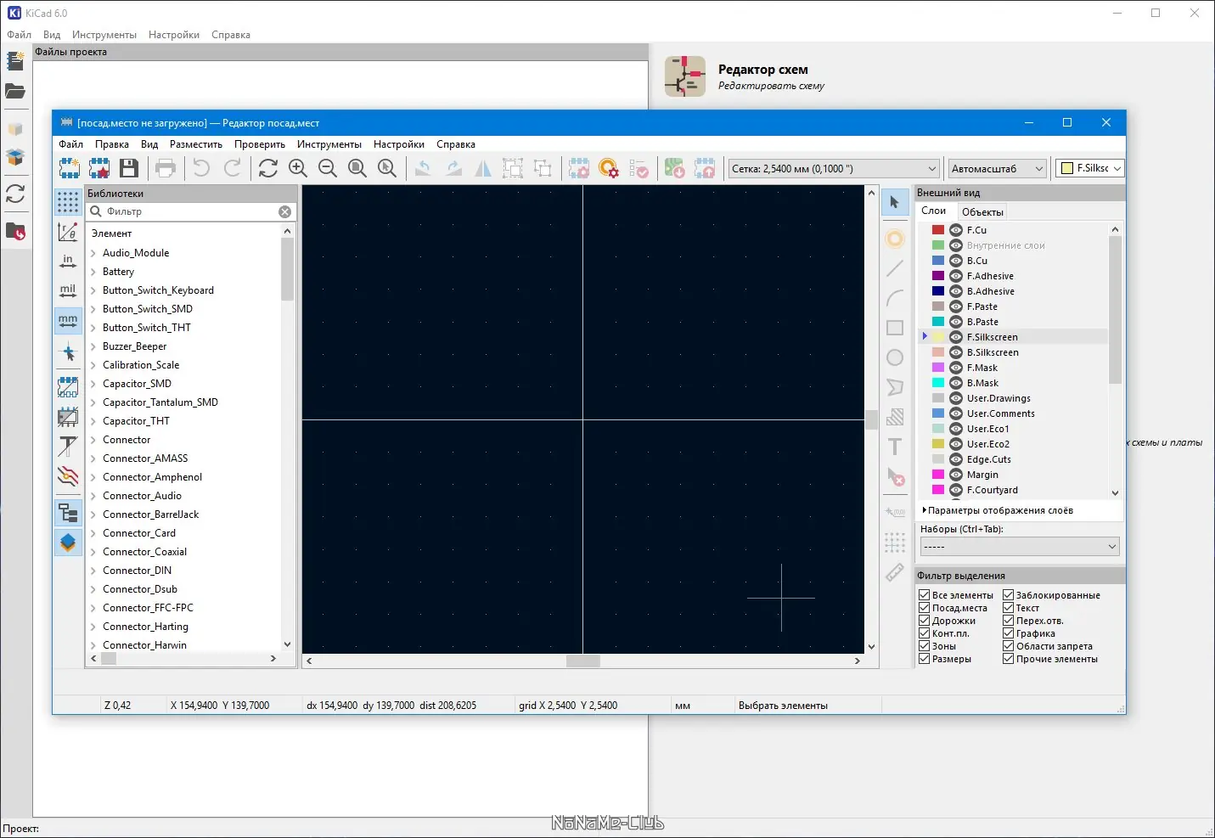
Task: Select the Draw Line tool
Action: coord(895,268)
